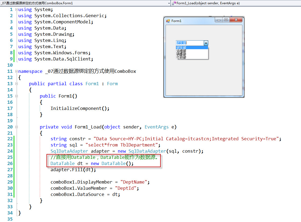Select 研发部 in the dropdown list
The width and height of the screenshot is (301, 222).
192,48
